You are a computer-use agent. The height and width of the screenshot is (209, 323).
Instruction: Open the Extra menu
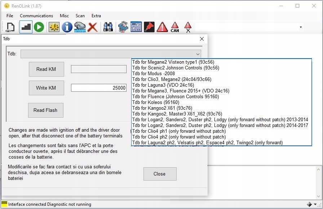[96, 16]
